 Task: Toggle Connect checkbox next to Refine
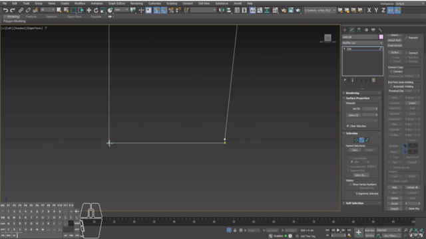pyautogui.click(x=407, y=53)
